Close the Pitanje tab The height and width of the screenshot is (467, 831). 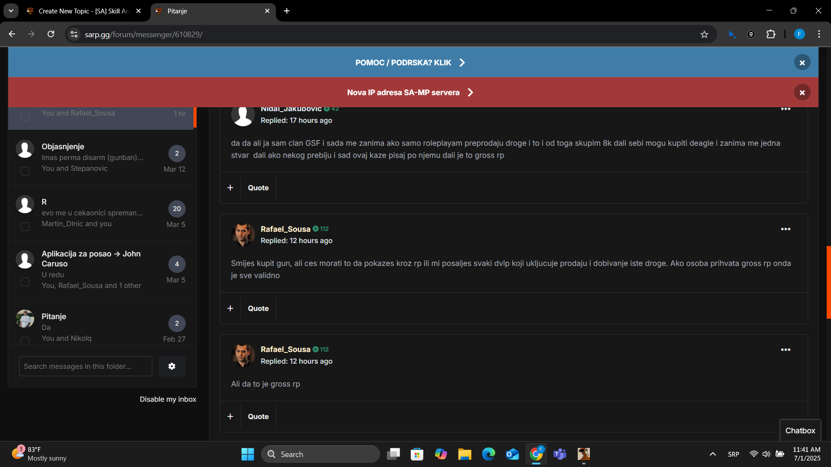click(267, 11)
